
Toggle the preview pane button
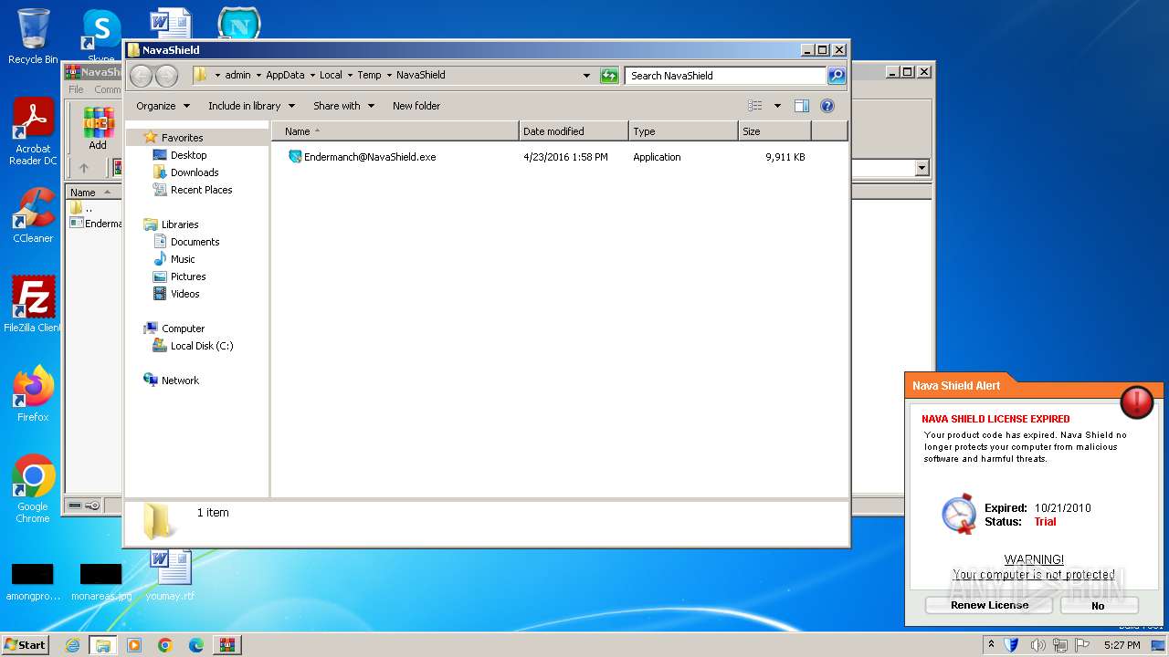tap(801, 106)
